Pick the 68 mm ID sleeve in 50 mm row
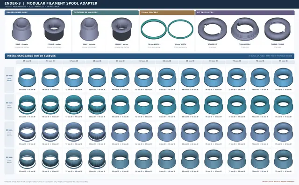This screenshot has height=185, width=299. coord(190,77)
